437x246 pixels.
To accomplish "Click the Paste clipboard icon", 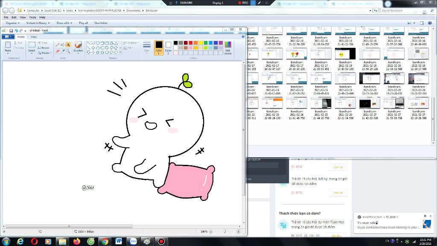I will [x=8, y=44].
